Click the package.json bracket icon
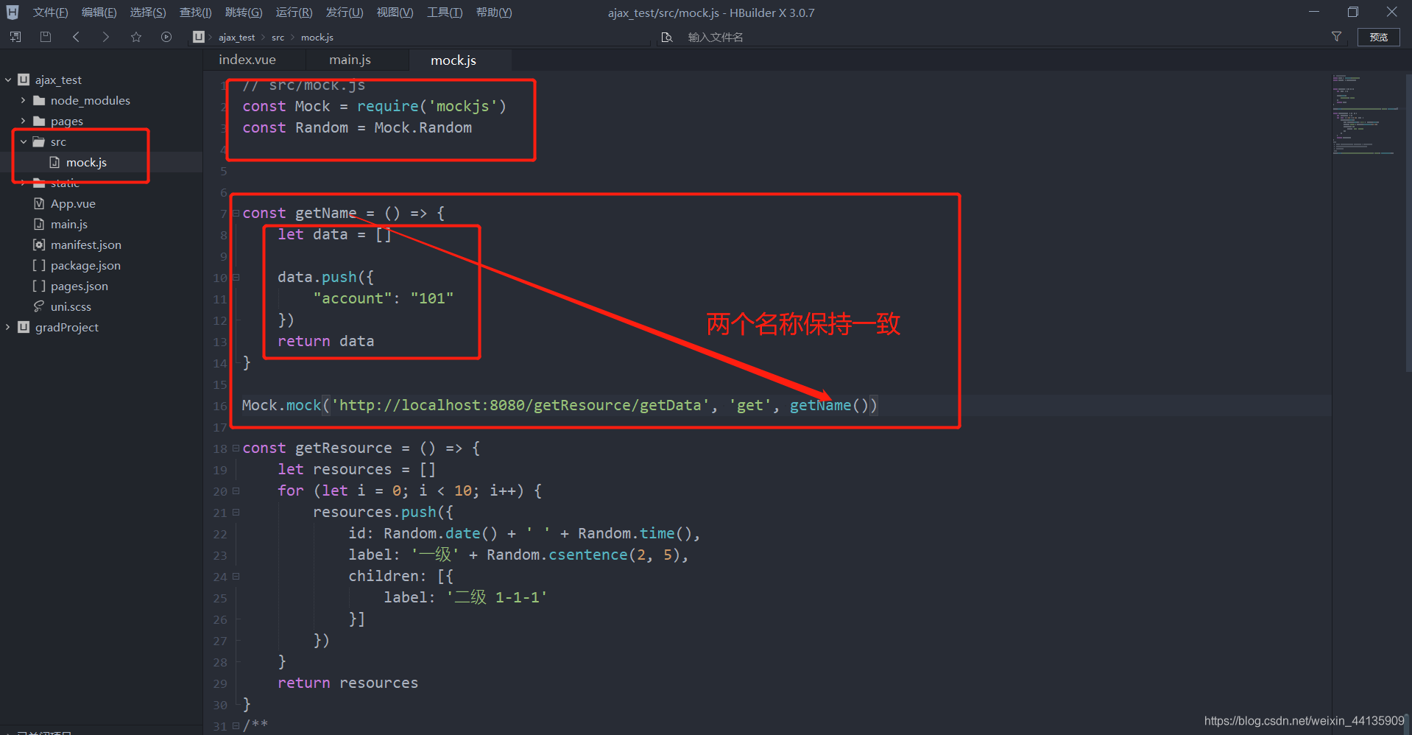Viewport: 1412px width, 735px height. click(39, 265)
